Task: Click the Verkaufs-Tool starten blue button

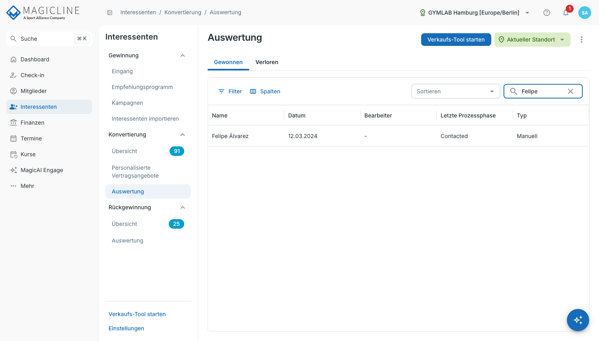Action: [x=456, y=40]
